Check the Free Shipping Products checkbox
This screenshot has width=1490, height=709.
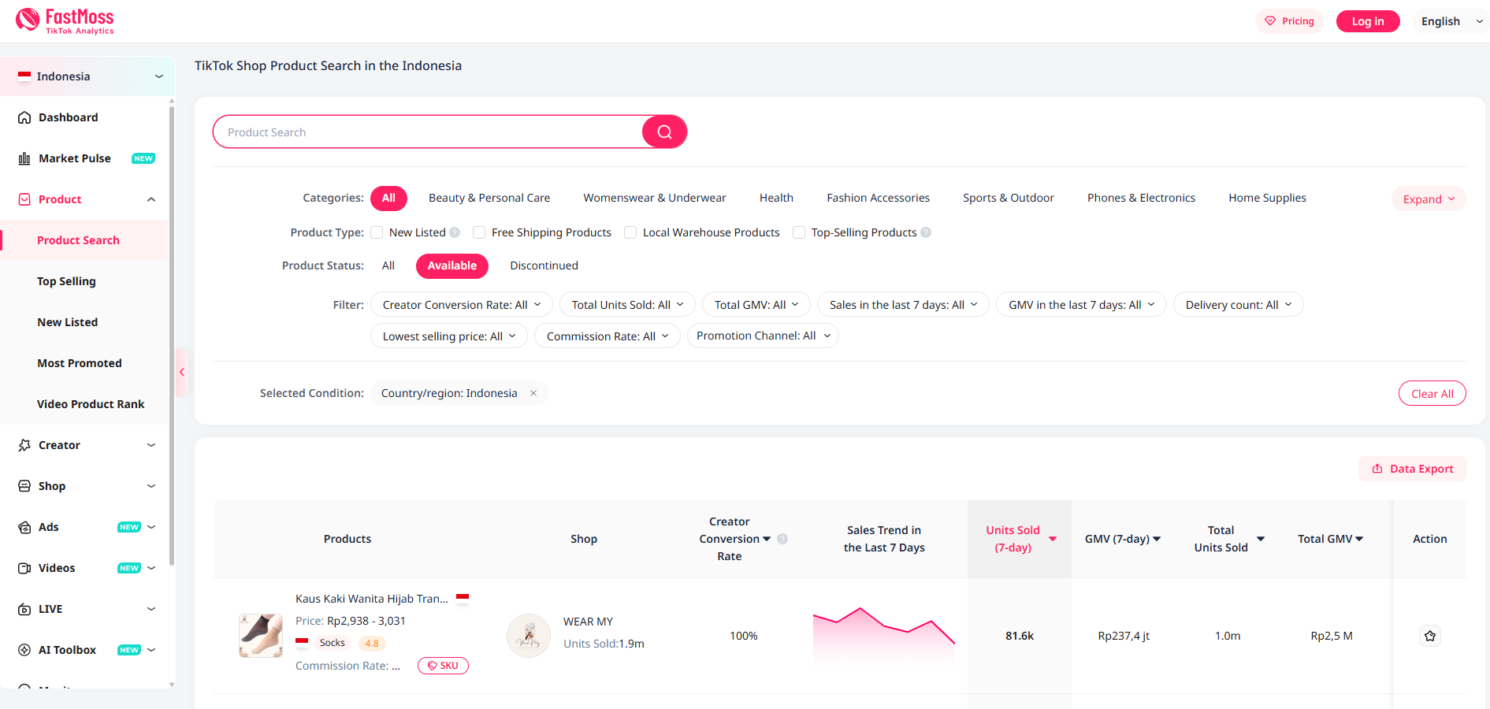coord(479,232)
